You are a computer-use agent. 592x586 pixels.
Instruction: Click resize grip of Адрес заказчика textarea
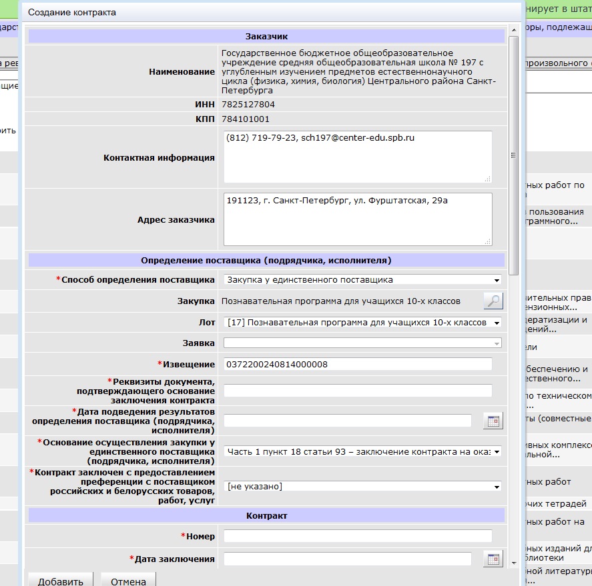tap(488, 242)
